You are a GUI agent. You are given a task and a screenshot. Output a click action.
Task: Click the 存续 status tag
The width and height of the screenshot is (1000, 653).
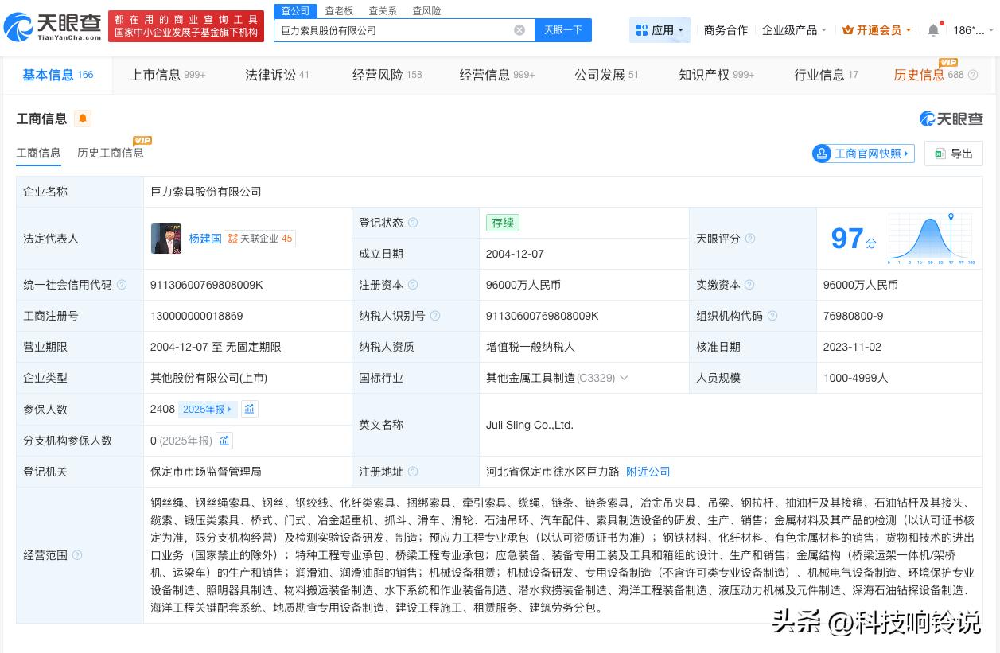click(x=503, y=223)
